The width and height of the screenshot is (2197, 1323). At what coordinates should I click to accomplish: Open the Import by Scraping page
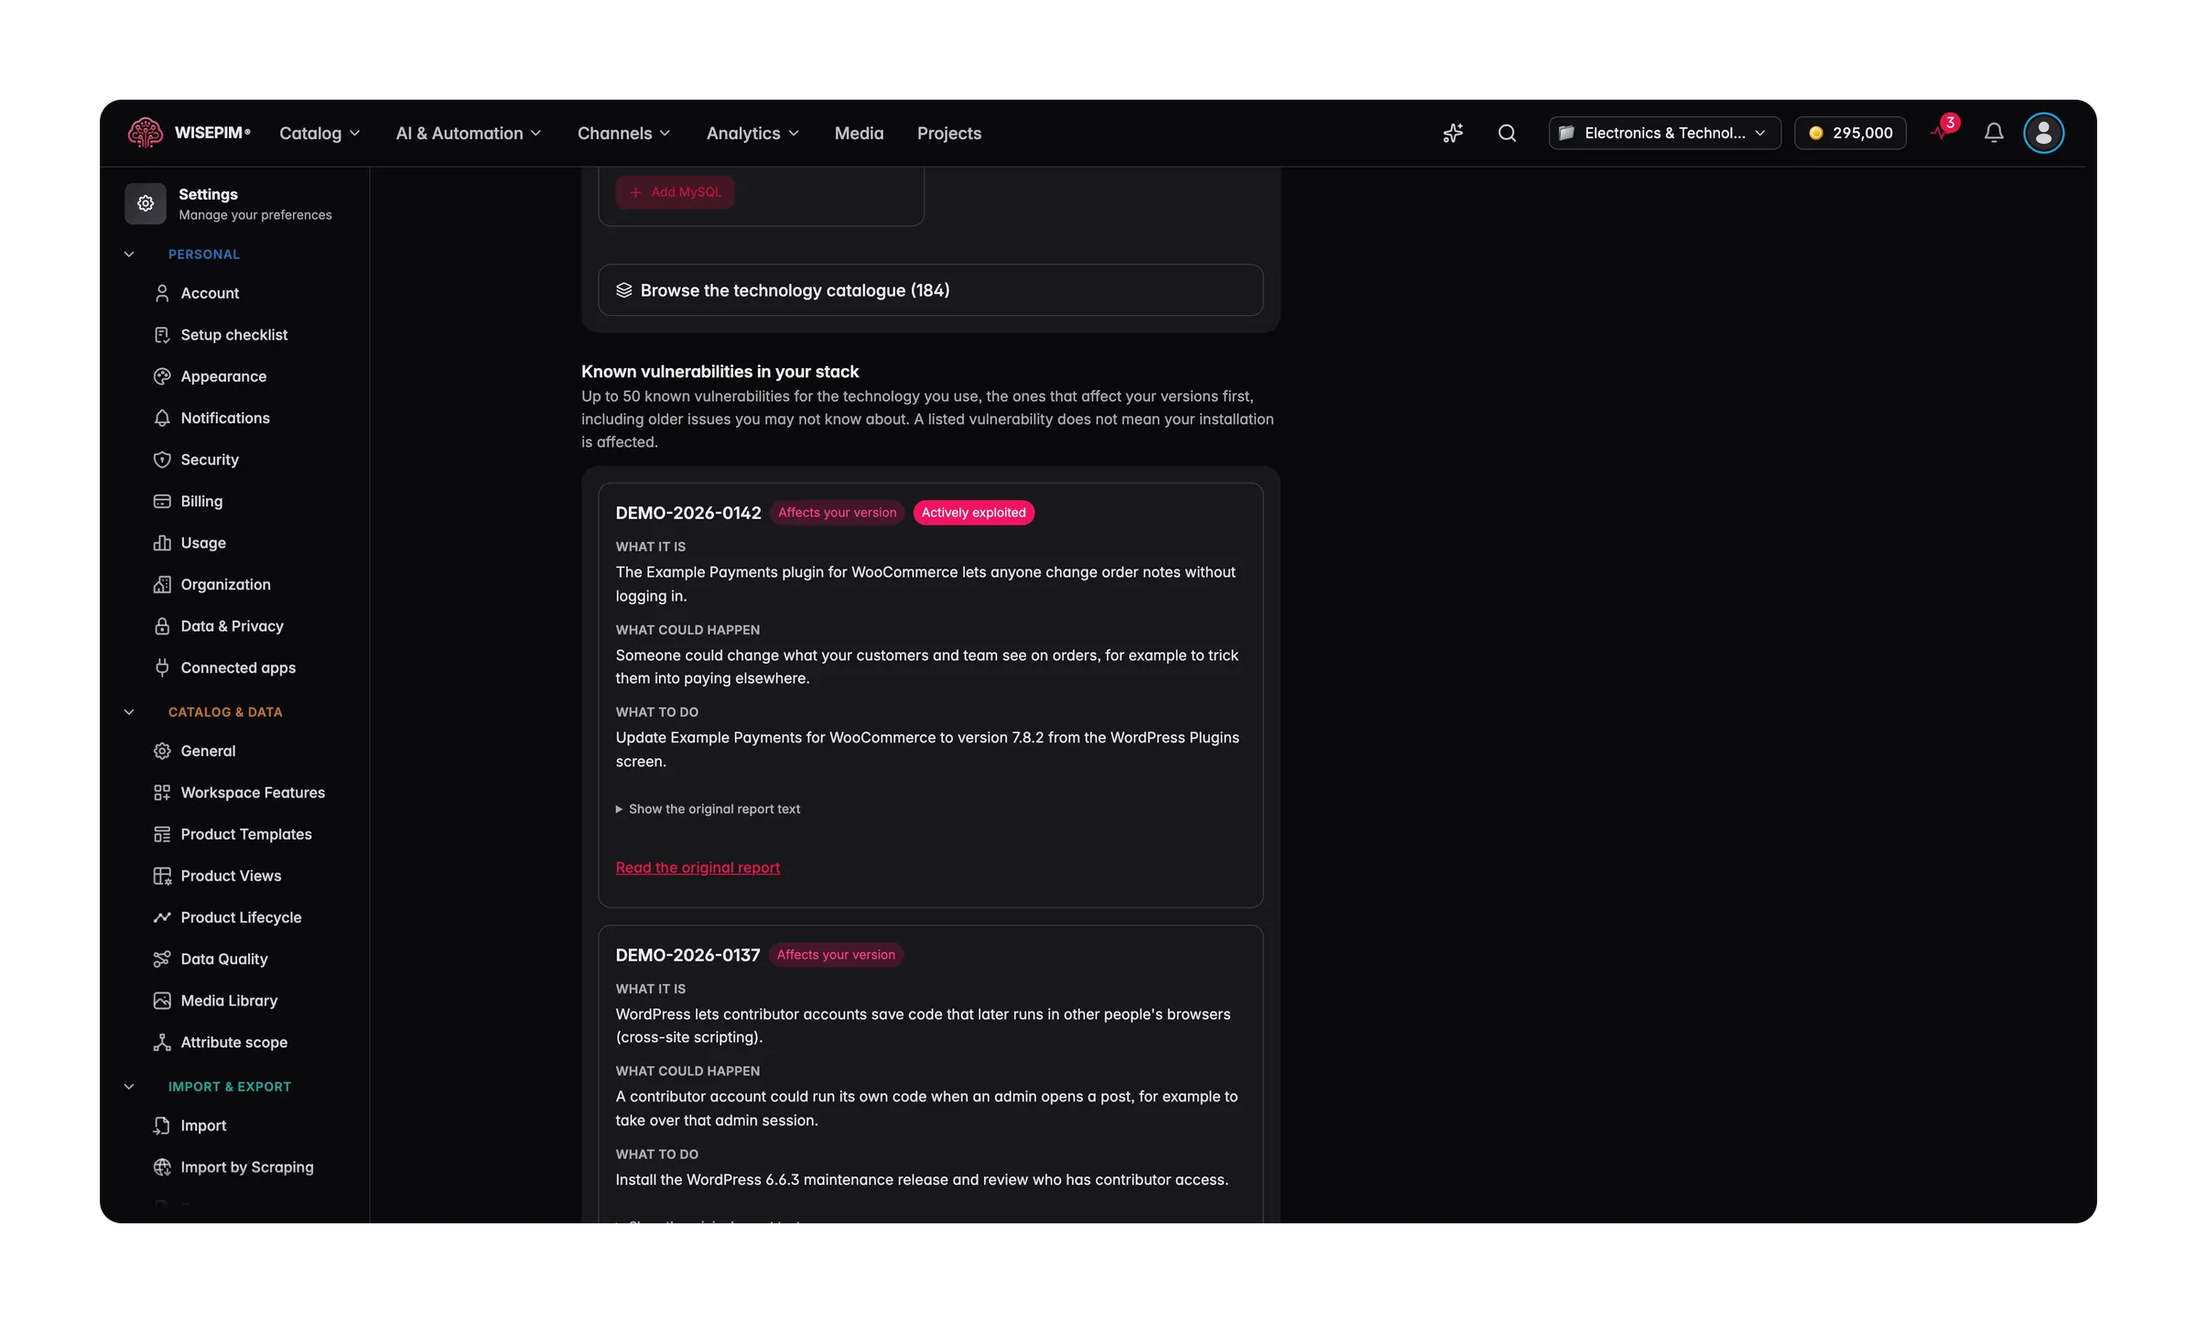247,1167
